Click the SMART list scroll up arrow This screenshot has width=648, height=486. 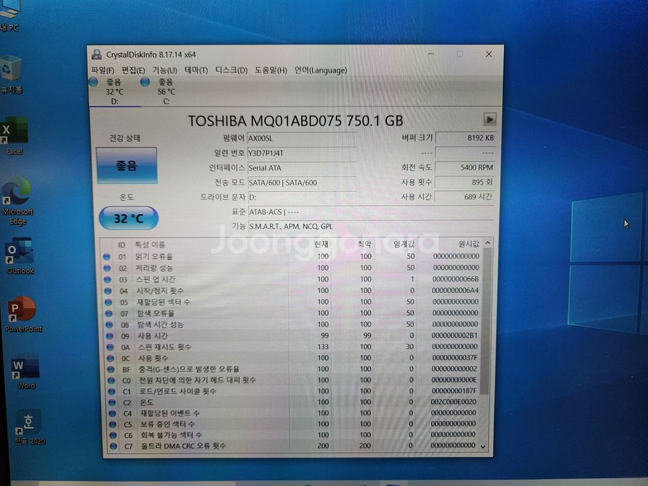coord(488,243)
